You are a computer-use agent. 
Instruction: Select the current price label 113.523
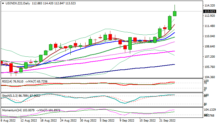click(210, 11)
